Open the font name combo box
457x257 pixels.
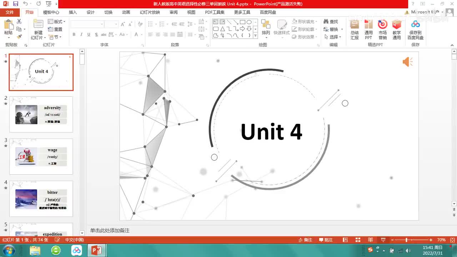pos(87,24)
